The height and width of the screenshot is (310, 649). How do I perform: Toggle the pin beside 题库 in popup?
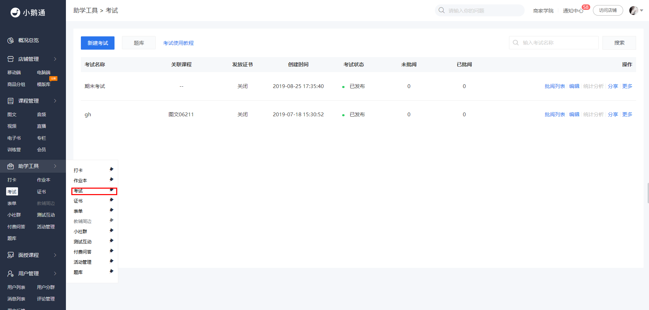(111, 271)
